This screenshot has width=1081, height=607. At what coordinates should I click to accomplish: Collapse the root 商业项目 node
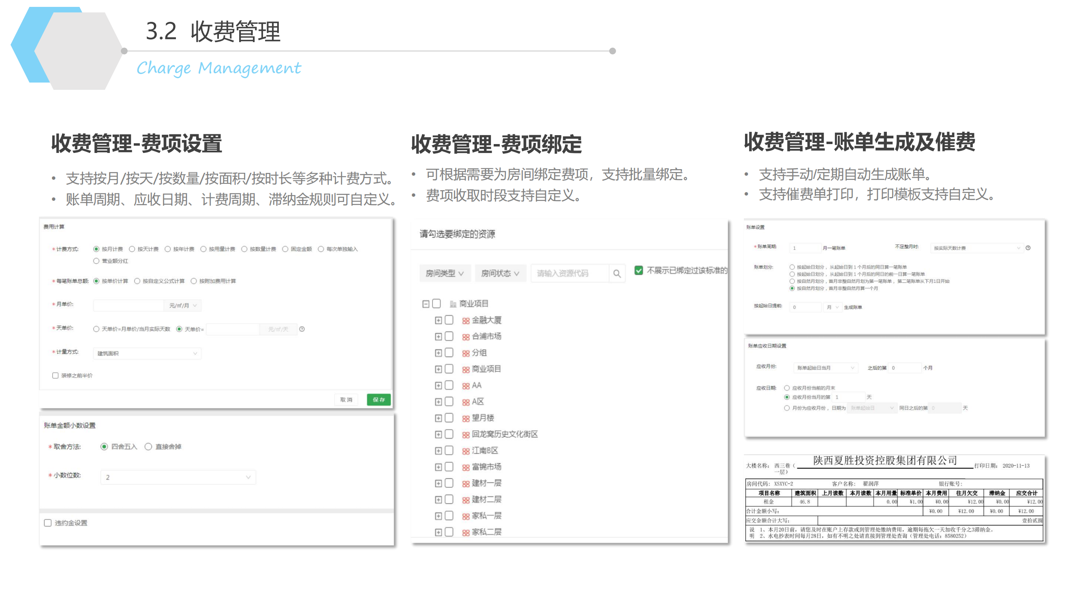[426, 304]
